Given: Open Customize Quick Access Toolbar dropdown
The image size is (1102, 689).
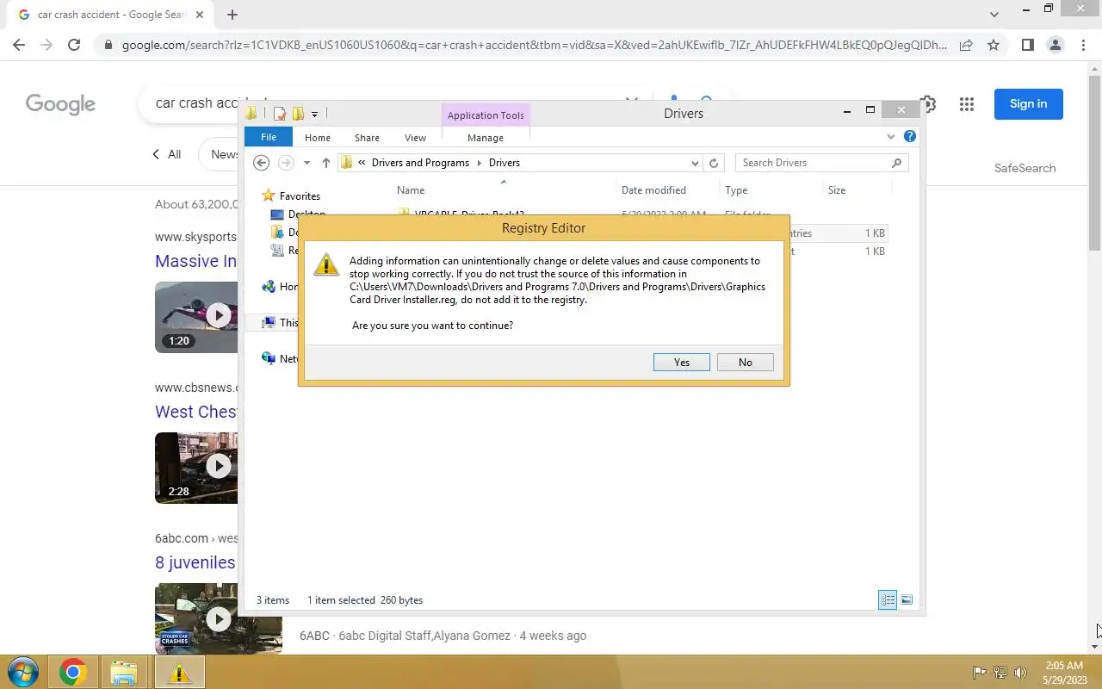Looking at the screenshot, I should coord(314,114).
